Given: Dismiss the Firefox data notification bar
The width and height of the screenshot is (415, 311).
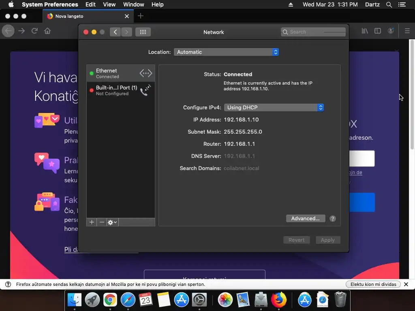Looking at the screenshot, I should (406, 284).
